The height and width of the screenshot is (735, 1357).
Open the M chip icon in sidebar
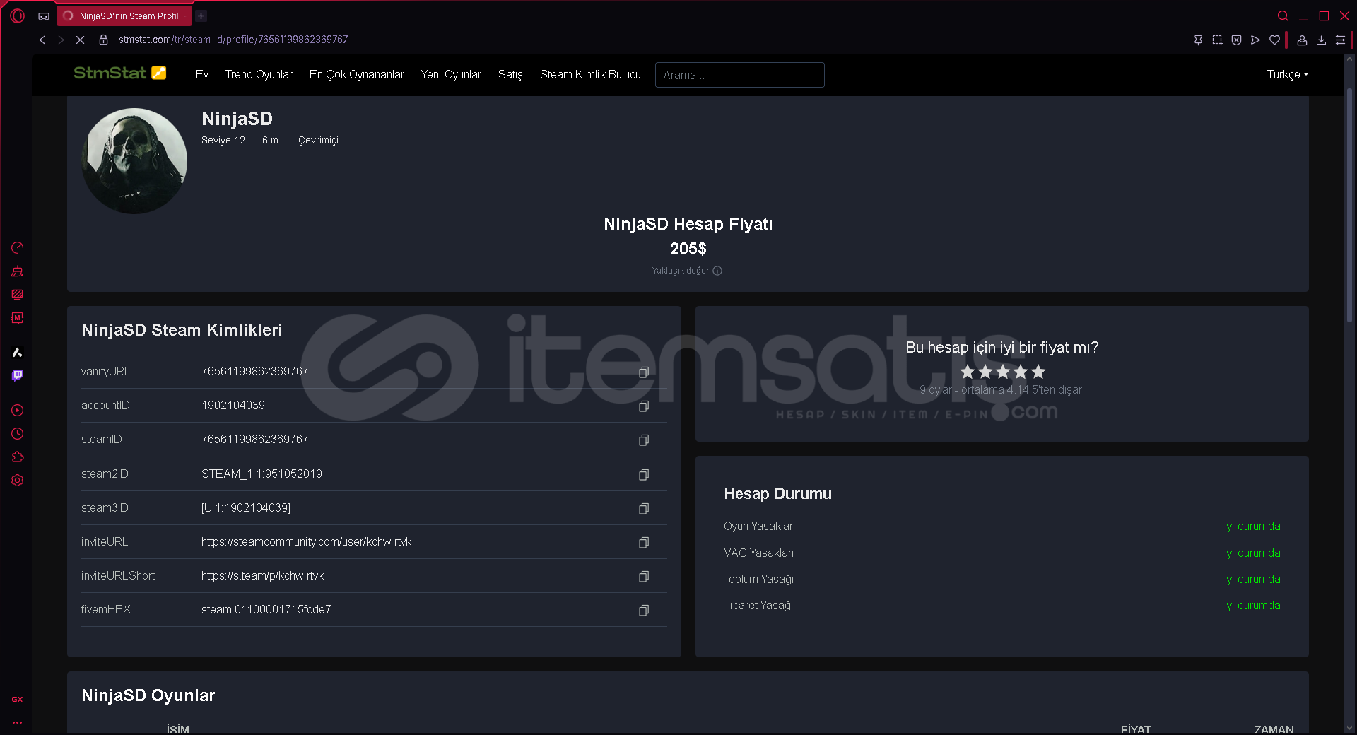[x=18, y=318]
